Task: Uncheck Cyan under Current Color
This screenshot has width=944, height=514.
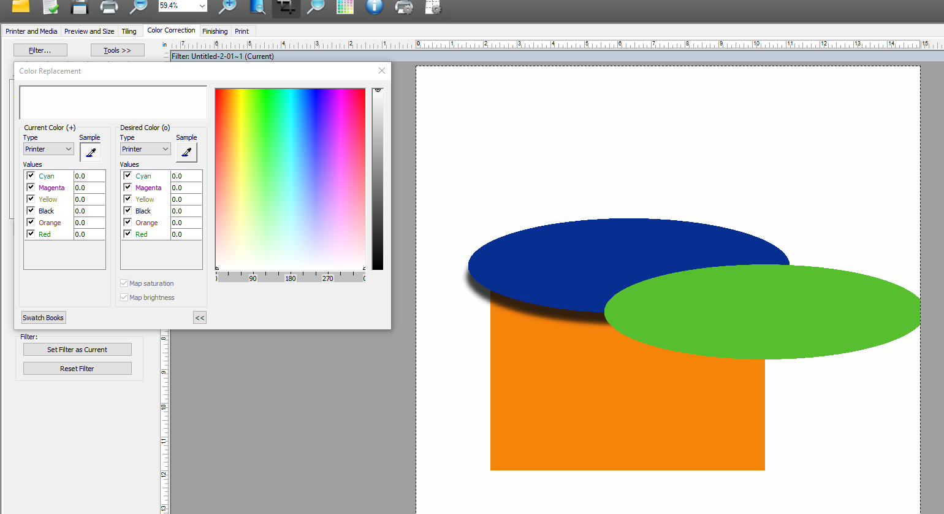Action: pos(31,175)
